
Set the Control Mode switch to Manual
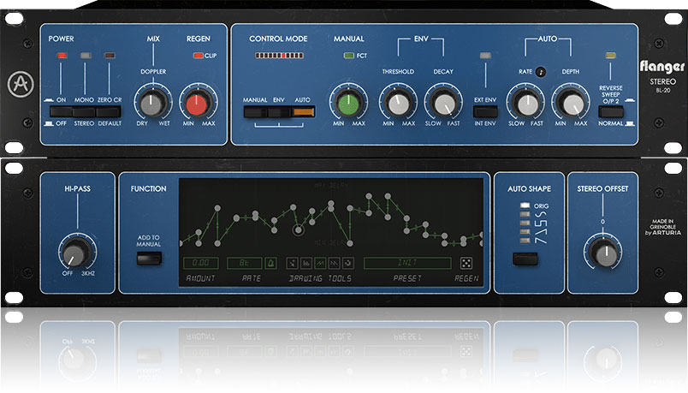[x=255, y=112]
